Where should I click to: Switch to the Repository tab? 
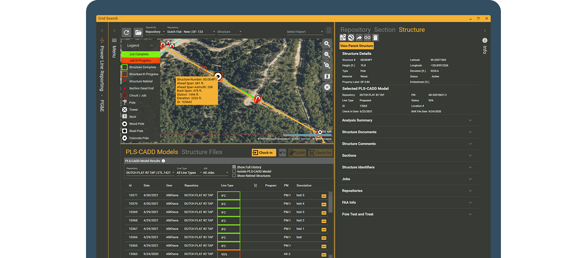[355, 30]
